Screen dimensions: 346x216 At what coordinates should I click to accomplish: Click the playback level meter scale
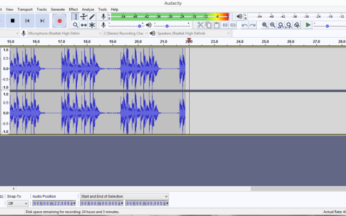pyautogui.click(x=296, y=17)
